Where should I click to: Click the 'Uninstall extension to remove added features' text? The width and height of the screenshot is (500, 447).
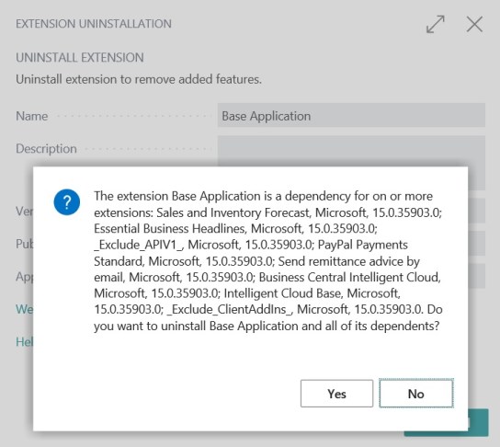tap(139, 79)
